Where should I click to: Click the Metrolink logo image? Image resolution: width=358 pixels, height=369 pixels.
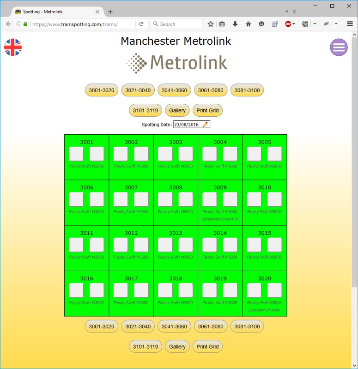[x=176, y=63]
